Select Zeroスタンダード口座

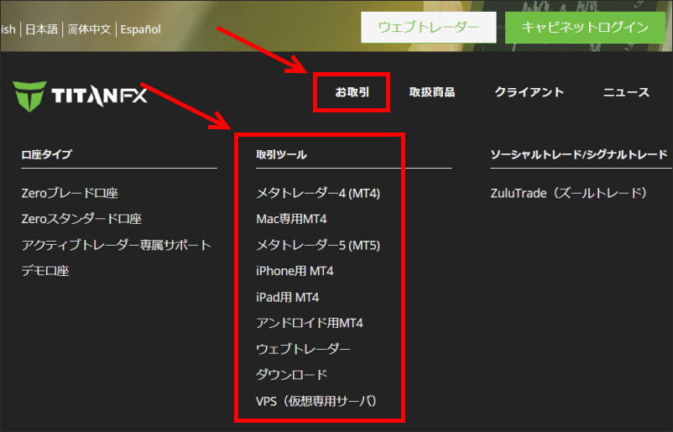[x=81, y=219]
